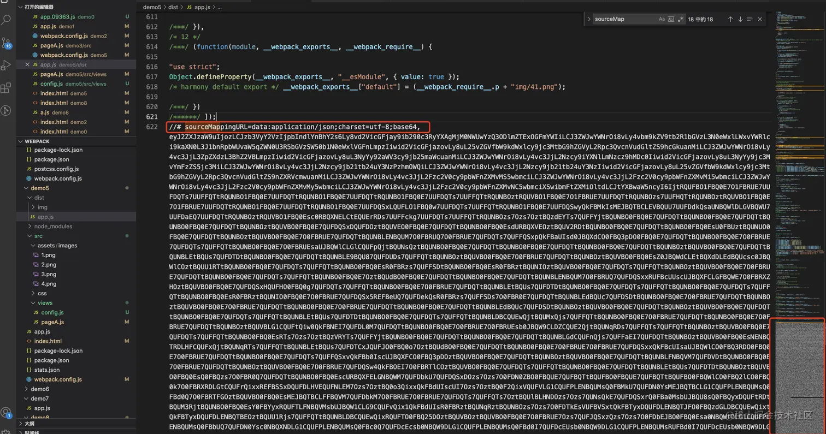Image resolution: width=826 pixels, height=434 pixels.
Task: Open index.html demo8 in open editors
Action: [76, 103]
